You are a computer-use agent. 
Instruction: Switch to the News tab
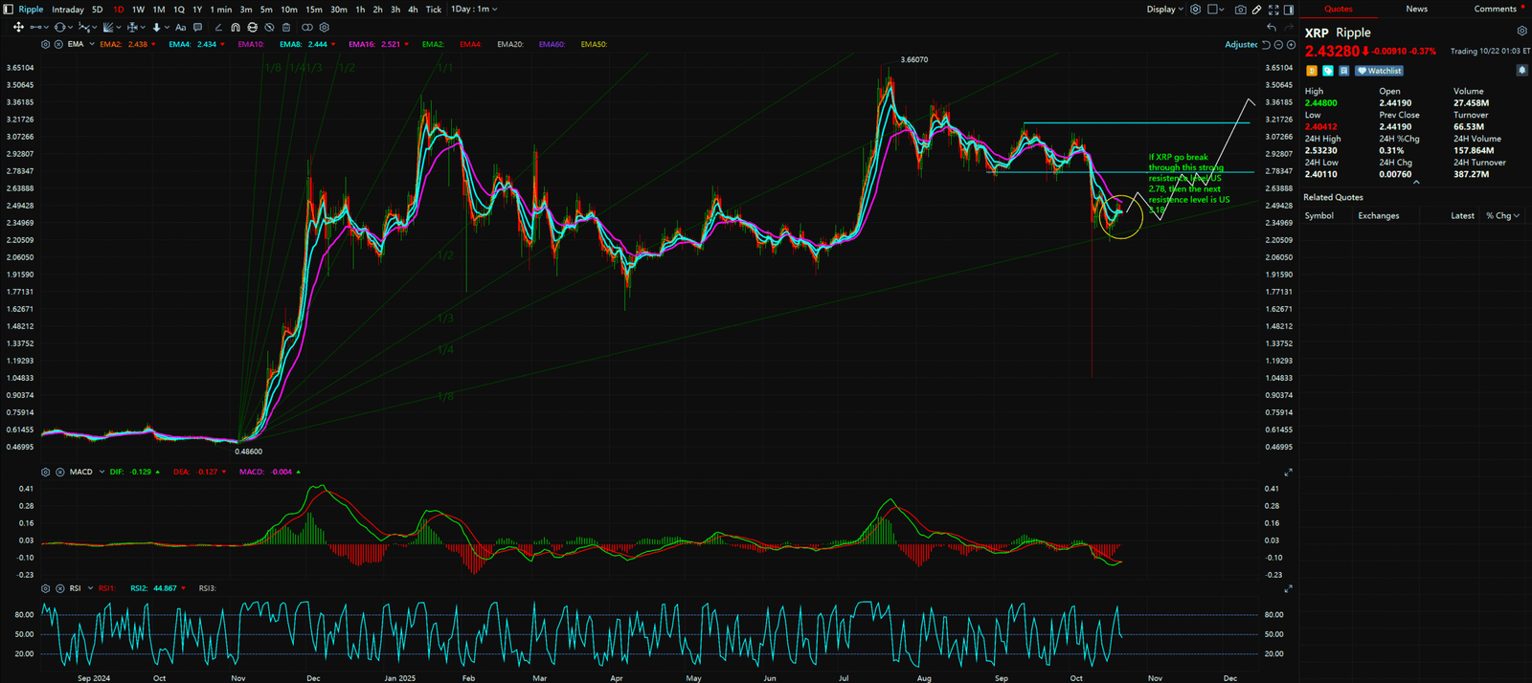[x=1416, y=10]
